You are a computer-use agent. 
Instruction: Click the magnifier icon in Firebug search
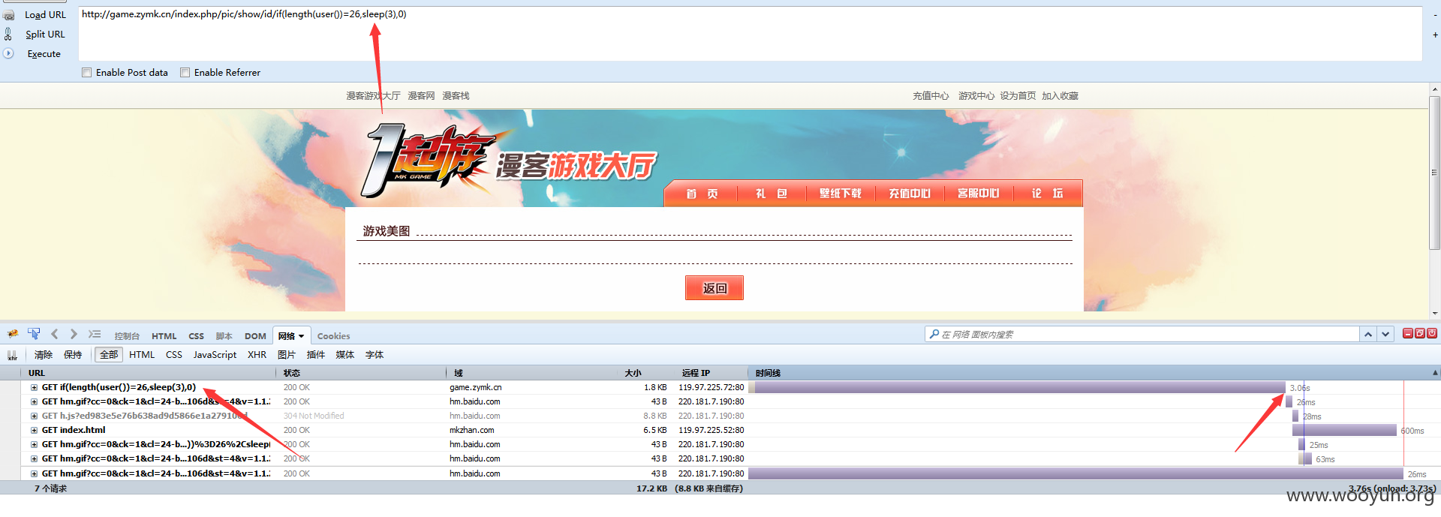point(934,334)
